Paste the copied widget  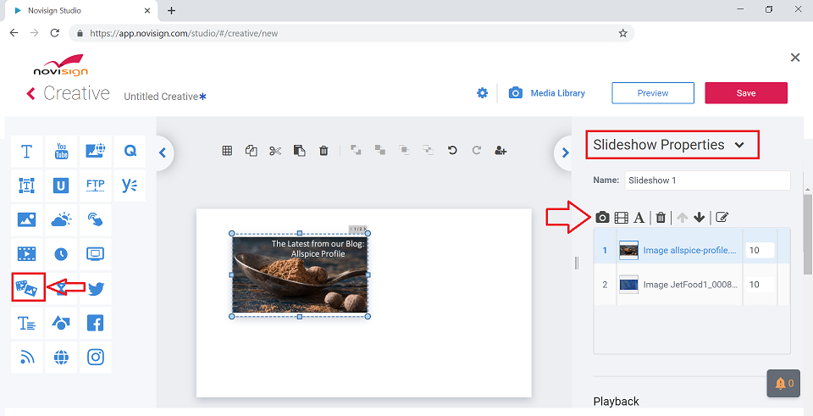[299, 151]
